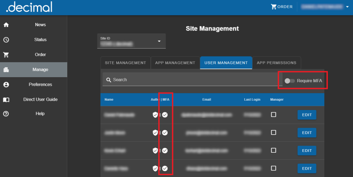Switch to the App Management tab
The image size is (353, 177).
click(x=175, y=63)
